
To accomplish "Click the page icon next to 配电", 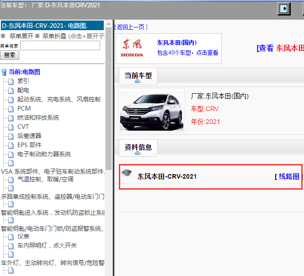I will (x=11, y=90).
